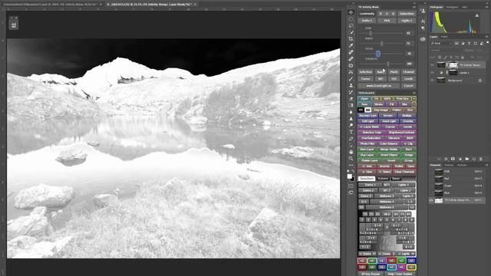The image size is (491, 276).
Task: Open the Spectrum tab in the TK panel
Action: click(x=367, y=179)
